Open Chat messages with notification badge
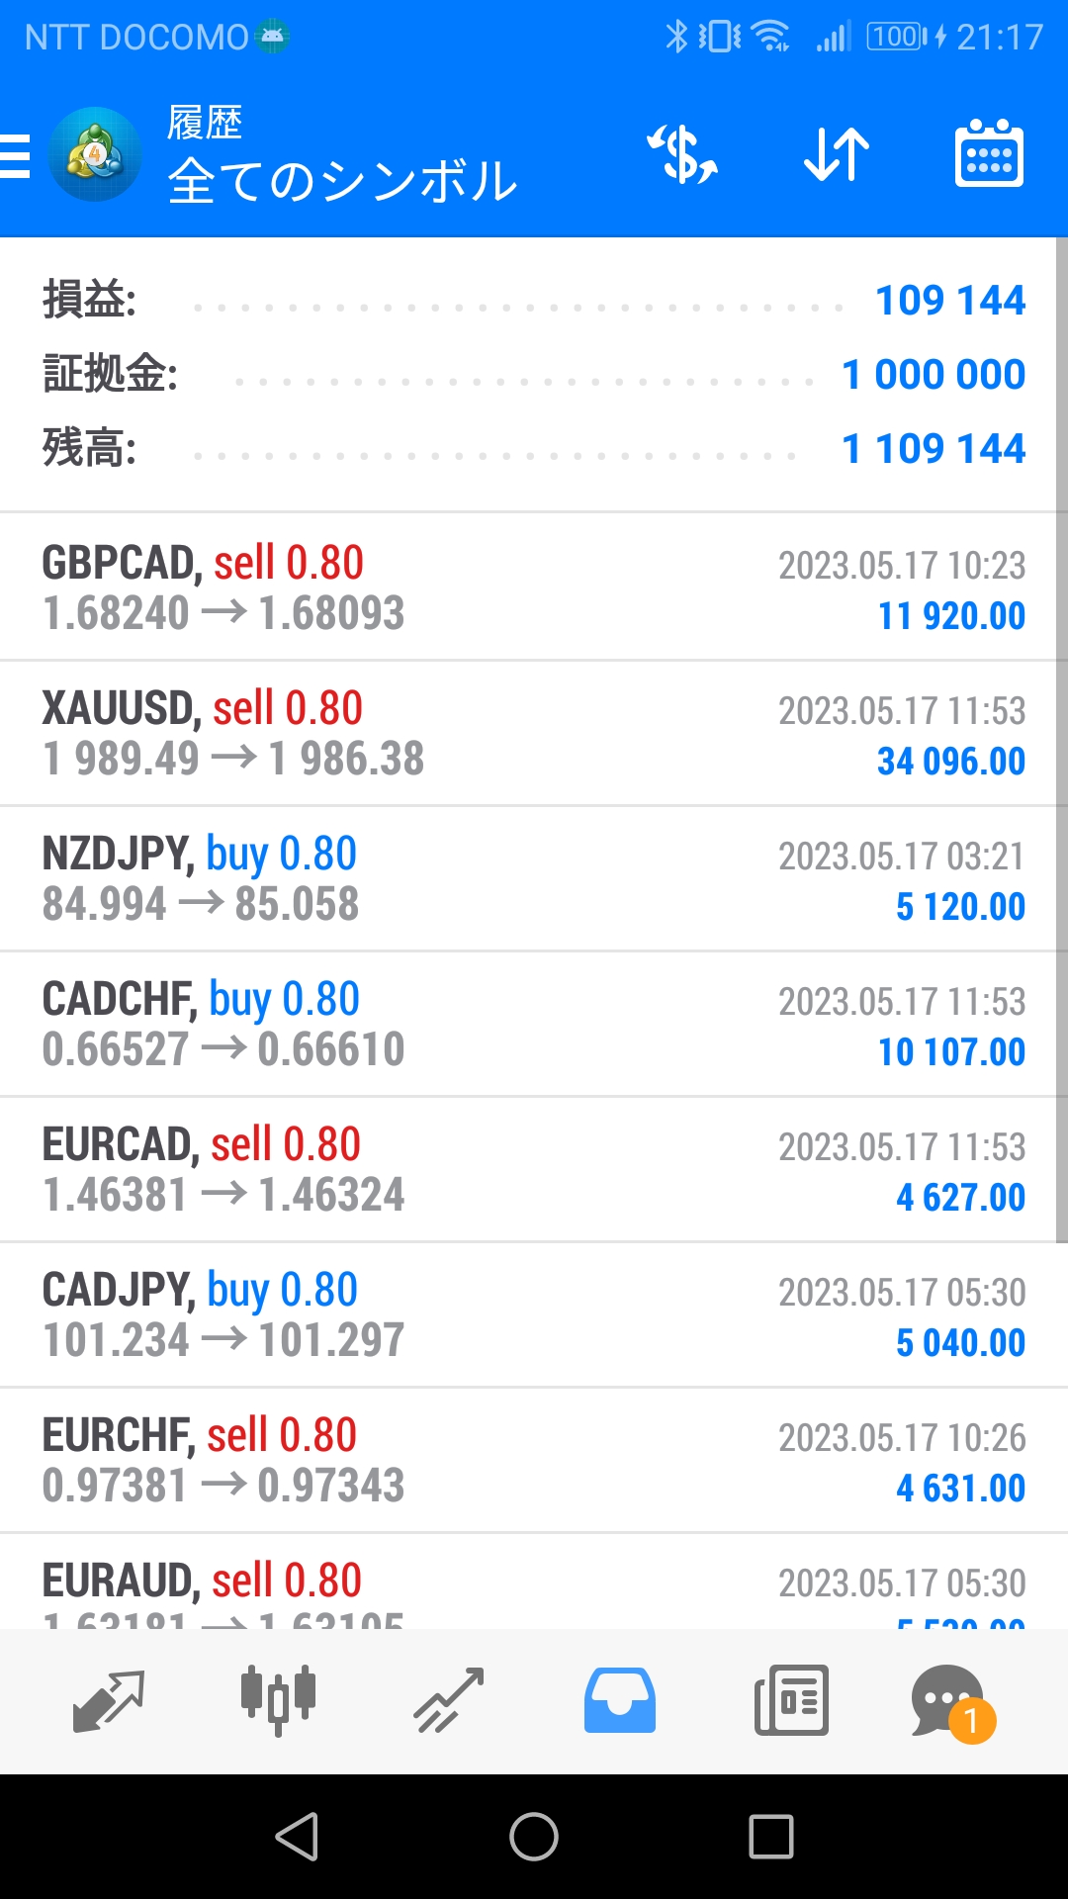 pos(951,1701)
